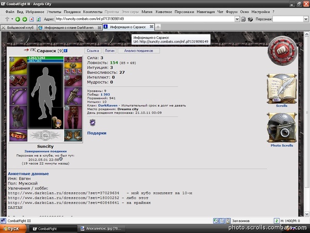Open the Комплекты menu
This screenshot has width=310, height=233.
click(x=92, y=12)
